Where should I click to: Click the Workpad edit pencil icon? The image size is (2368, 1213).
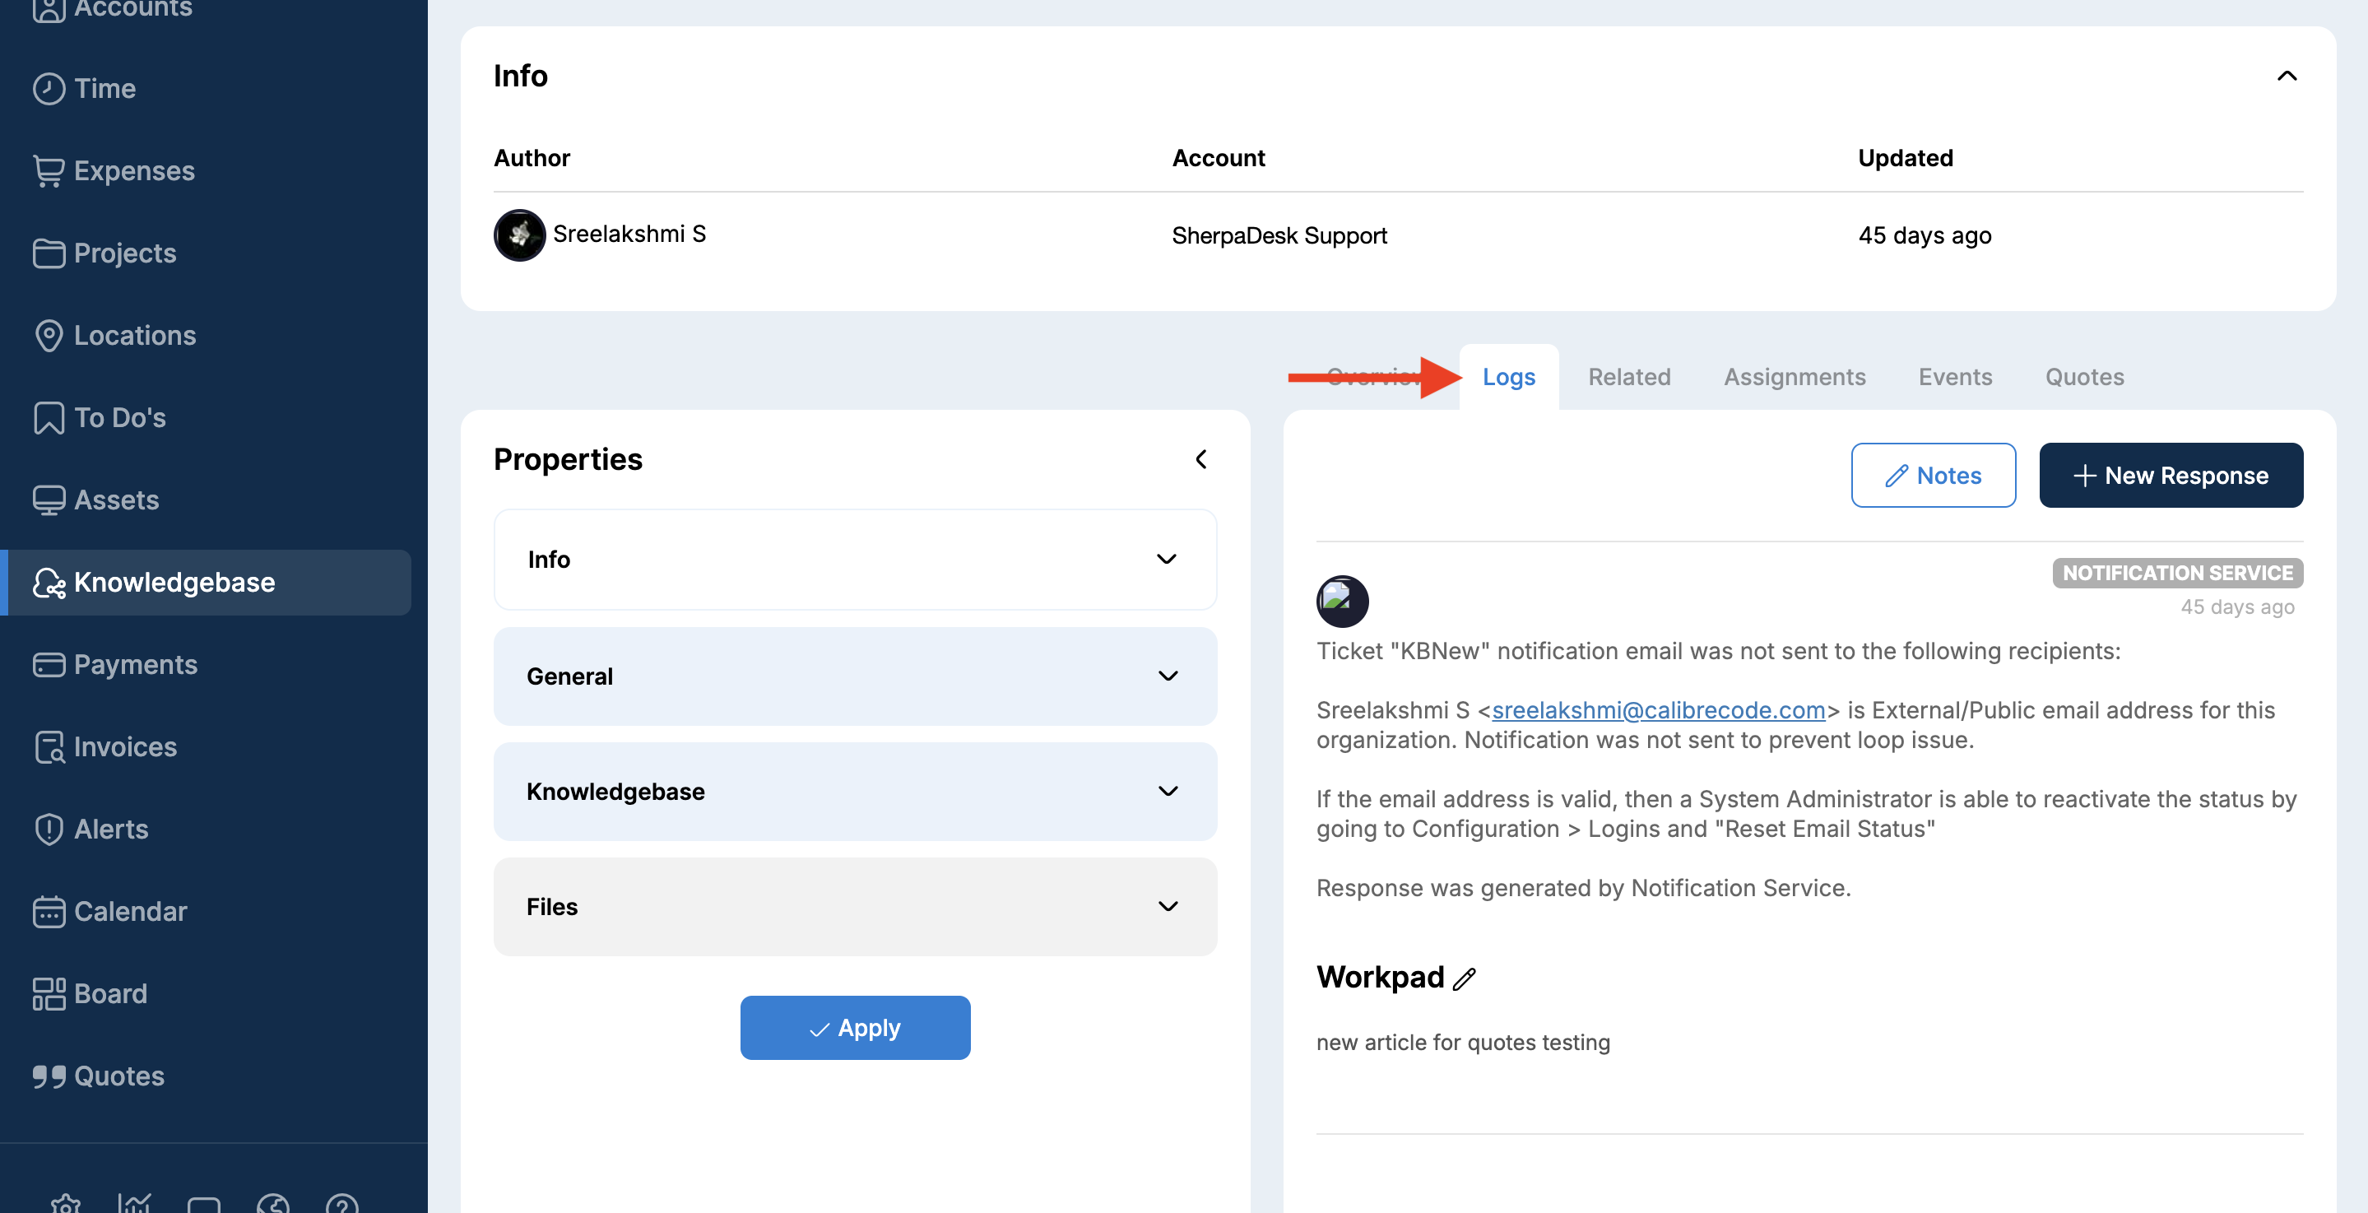point(1465,978)
